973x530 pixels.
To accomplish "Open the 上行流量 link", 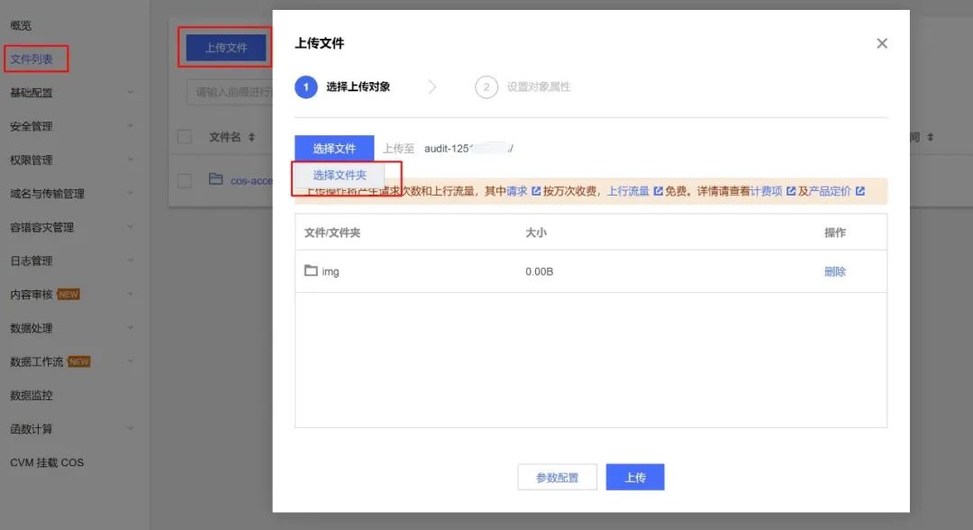I will (x=628, y=191).
